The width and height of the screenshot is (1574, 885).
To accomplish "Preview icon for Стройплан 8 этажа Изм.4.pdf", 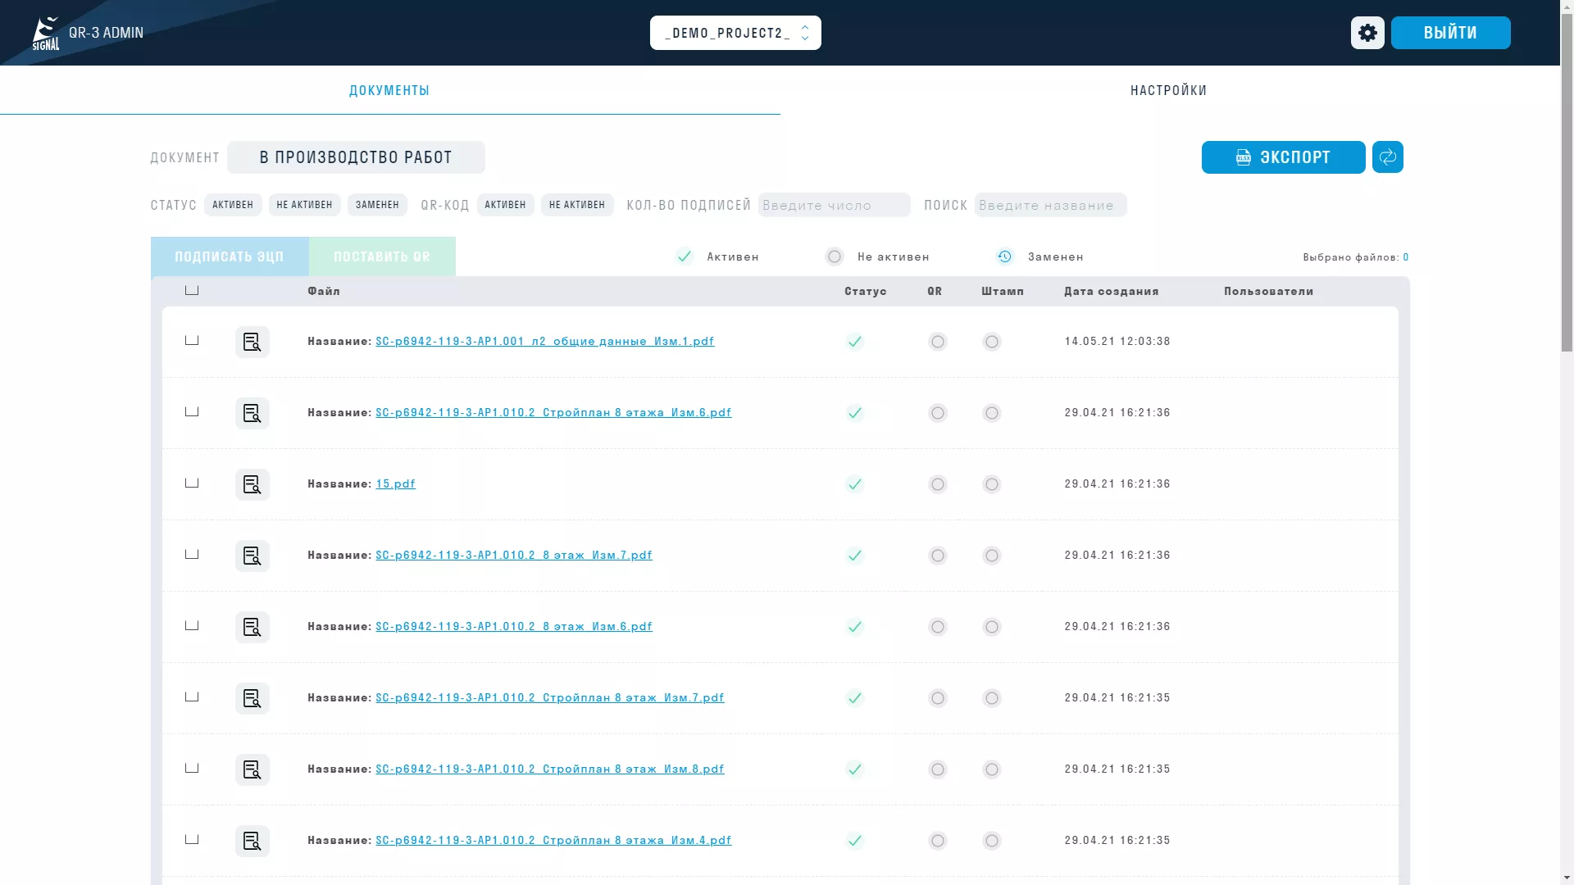I will point(252,841).
